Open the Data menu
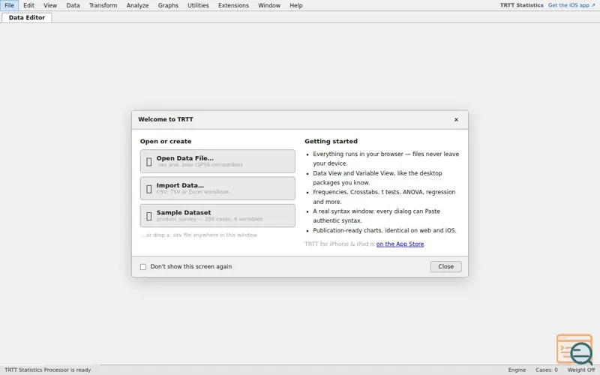This screenshot has width=600, height=375. [73, 5]
